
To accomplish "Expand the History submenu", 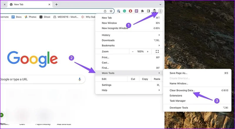I will 129,35.
